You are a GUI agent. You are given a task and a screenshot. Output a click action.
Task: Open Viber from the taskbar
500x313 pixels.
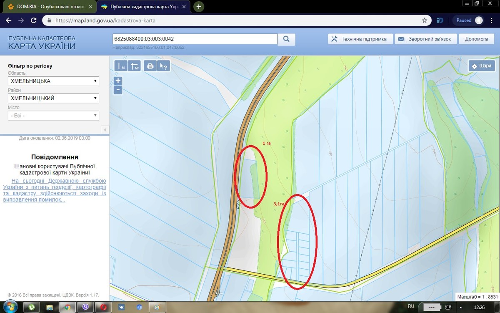pyautogui.click(x=85, y=307)
